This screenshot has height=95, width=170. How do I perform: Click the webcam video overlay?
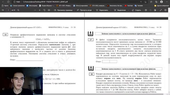[x=21, y=81]
